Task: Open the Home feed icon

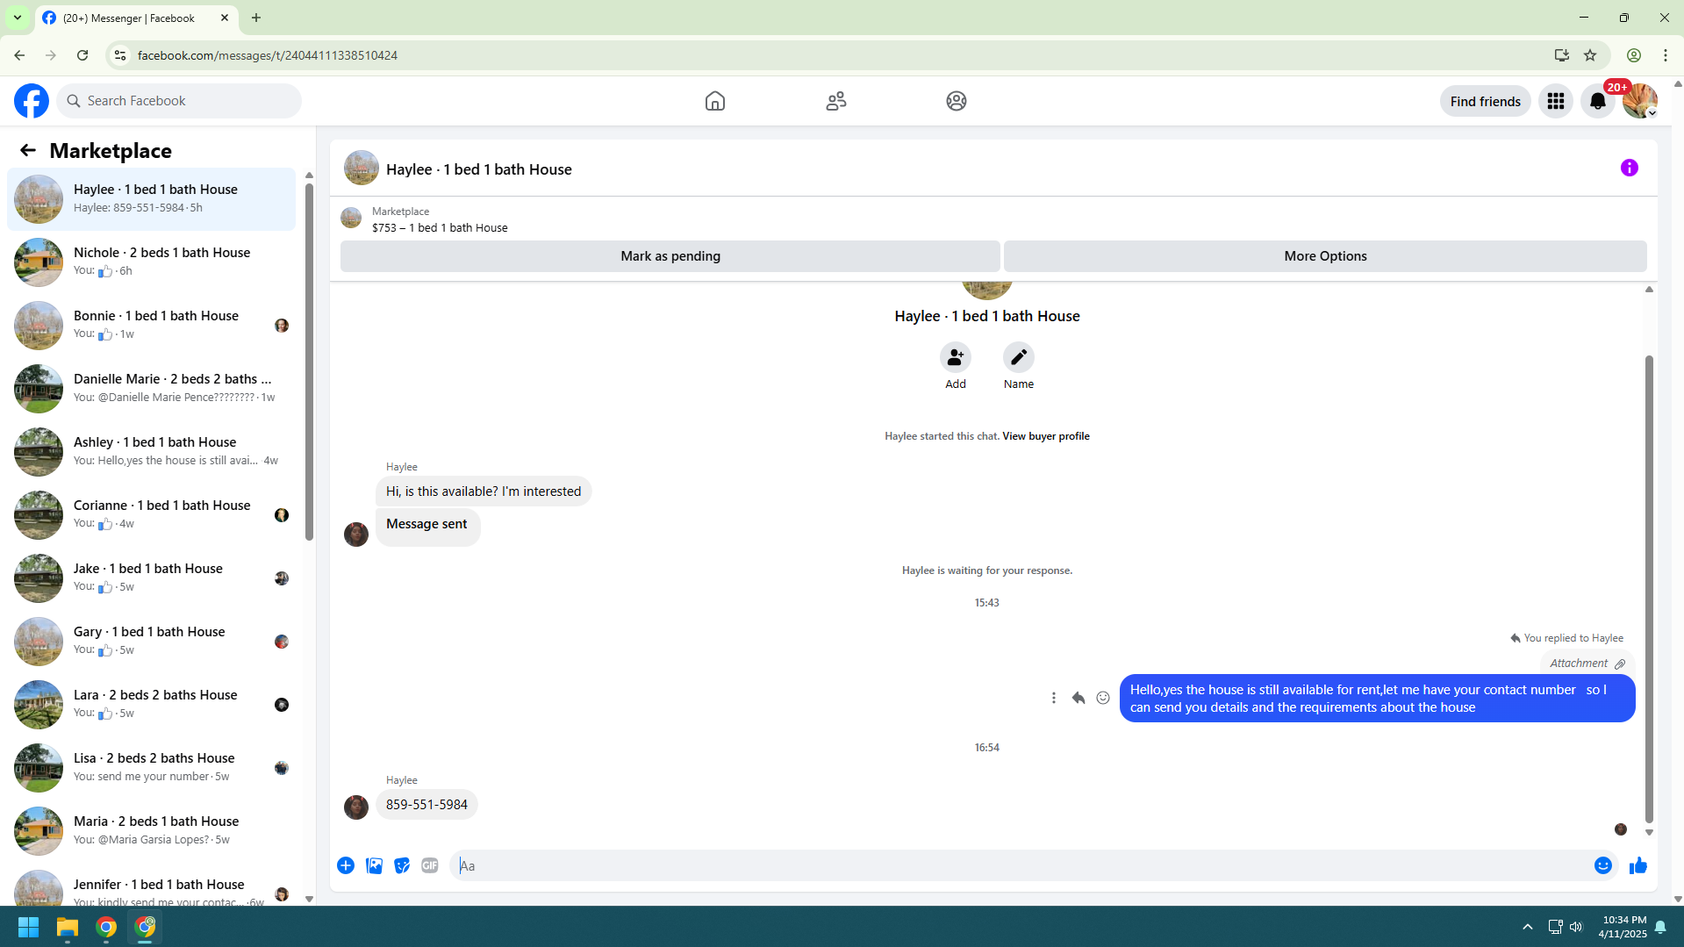Action: coord(715,101)
